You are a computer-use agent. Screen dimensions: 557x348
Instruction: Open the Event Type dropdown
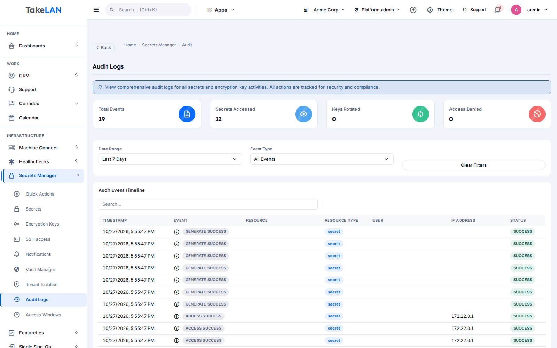click(x=322, y=159)
